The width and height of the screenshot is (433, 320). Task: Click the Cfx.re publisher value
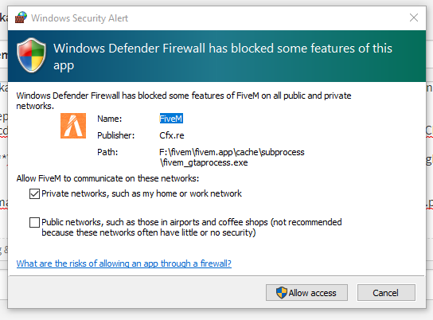pos(172,135)
